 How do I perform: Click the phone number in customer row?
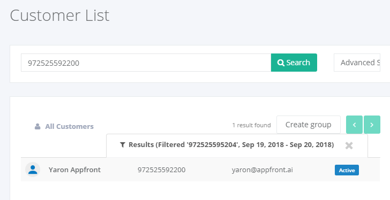(161, 170)
